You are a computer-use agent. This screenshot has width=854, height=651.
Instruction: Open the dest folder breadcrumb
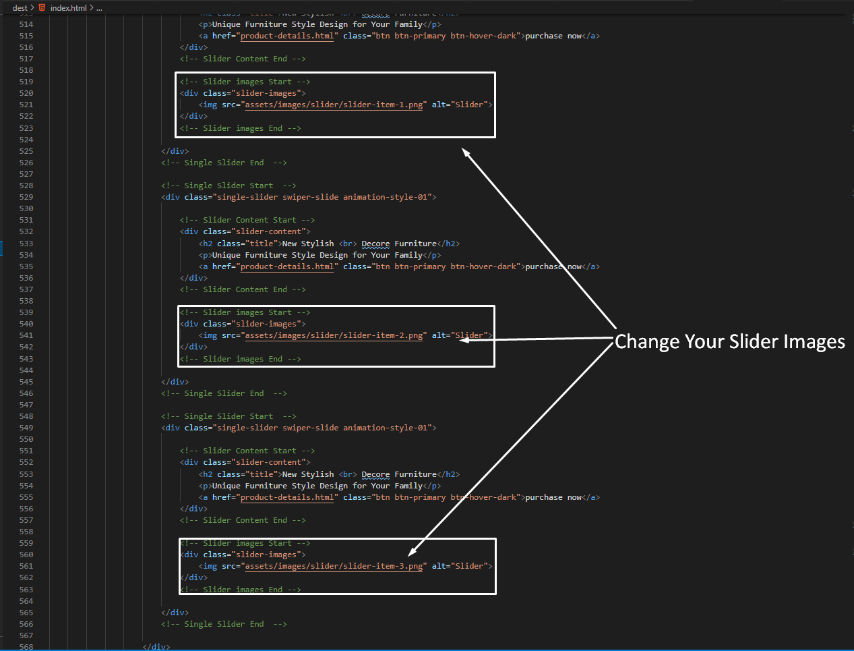[x=20, y=7]
